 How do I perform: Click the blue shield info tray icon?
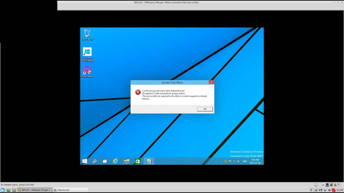tap(325, 190)
